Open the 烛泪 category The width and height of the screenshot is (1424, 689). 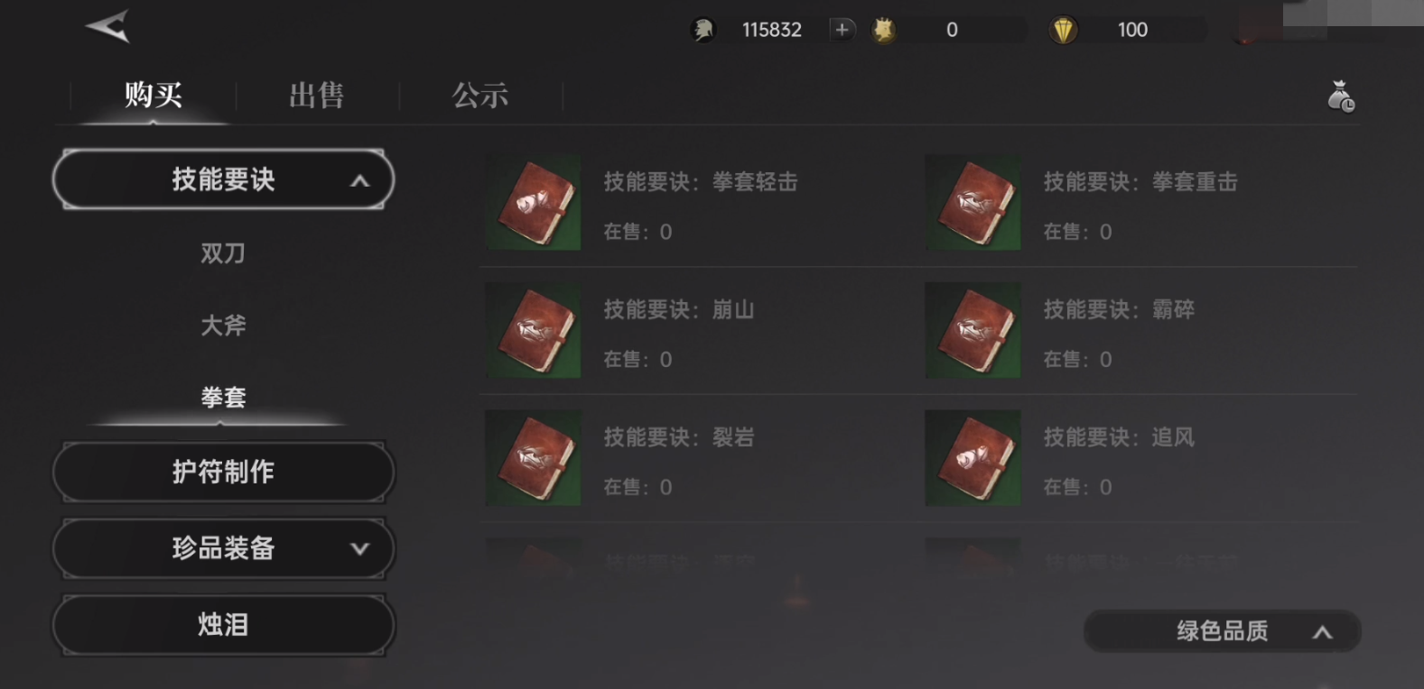223,624
